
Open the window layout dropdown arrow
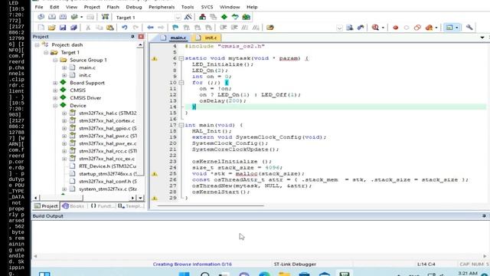456,28
